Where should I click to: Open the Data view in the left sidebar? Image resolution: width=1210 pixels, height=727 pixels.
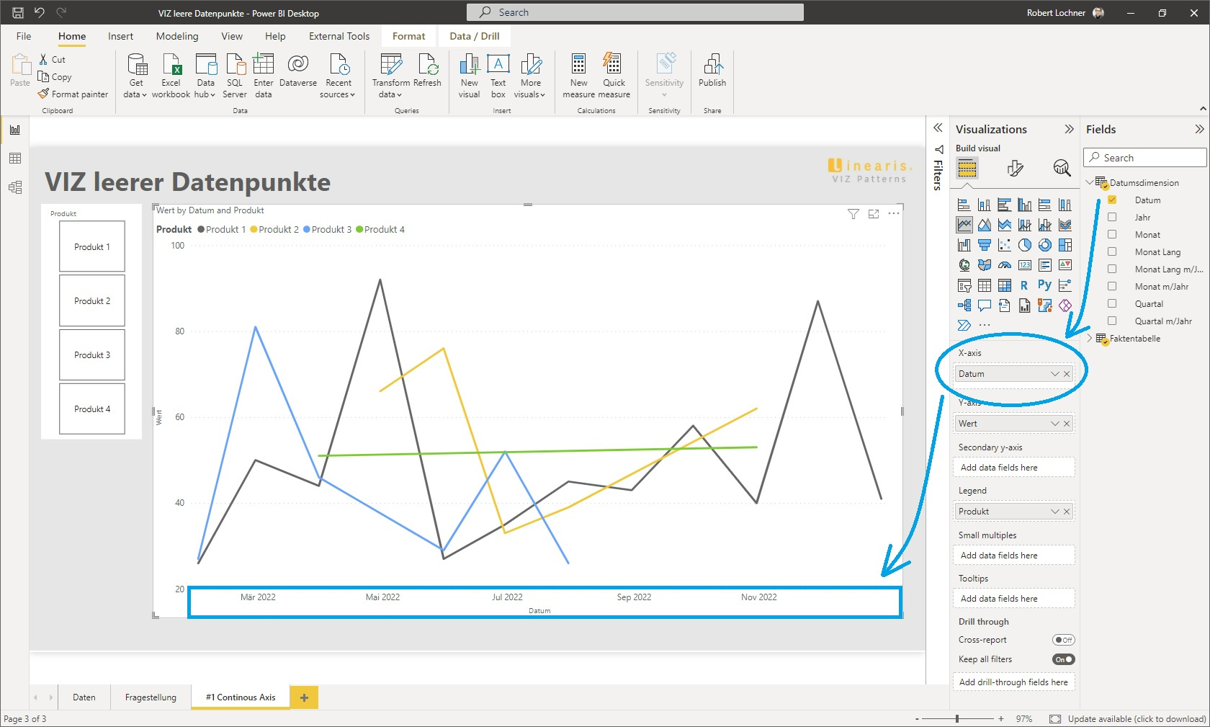pyautogui.click(x=15, y=159)
